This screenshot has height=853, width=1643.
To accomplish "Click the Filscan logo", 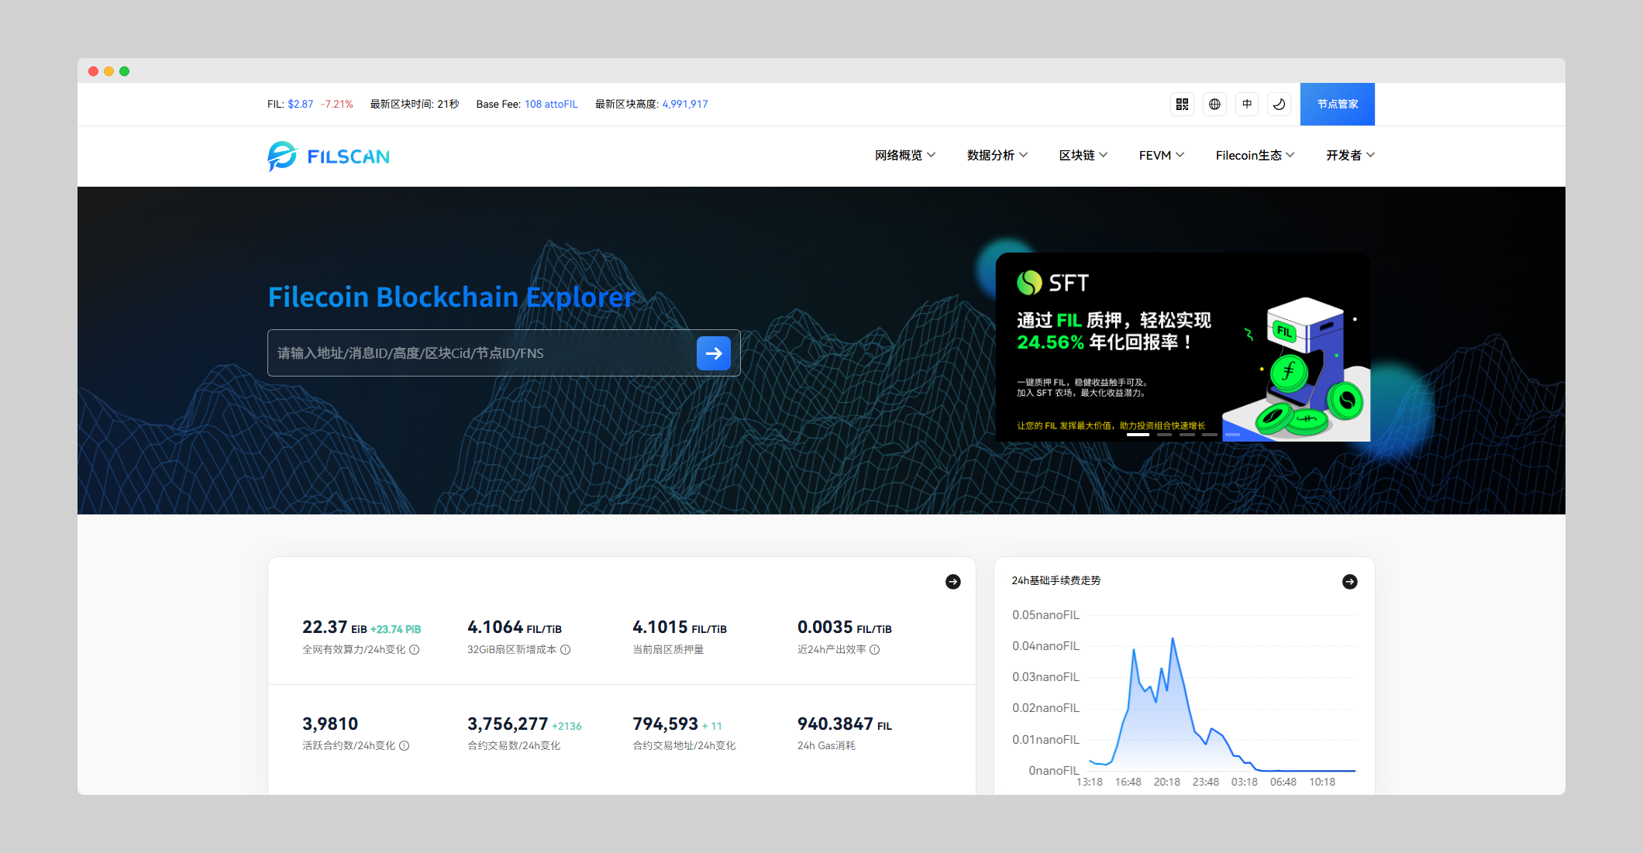I will (x=329, y=156).
